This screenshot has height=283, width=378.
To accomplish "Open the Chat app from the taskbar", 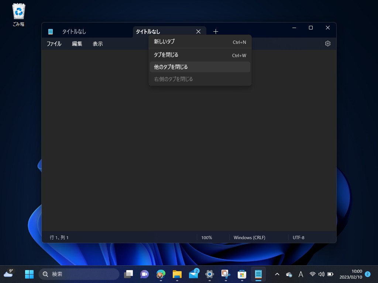I will (x=144, y=274).
